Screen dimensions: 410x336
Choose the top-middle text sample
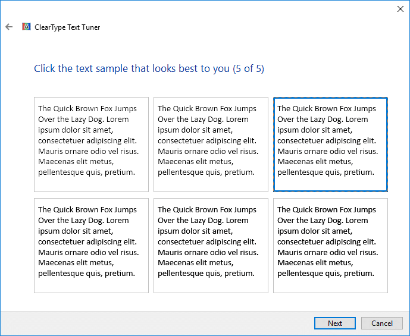tap(211, 145)
